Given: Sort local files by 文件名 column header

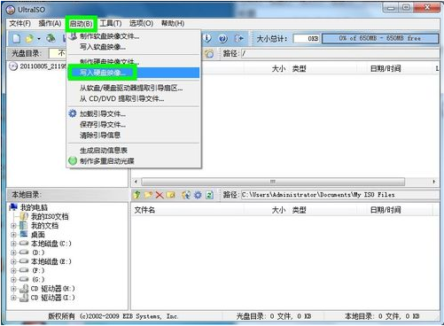Looking at the screenshot, I should click(x=187, y=210).
